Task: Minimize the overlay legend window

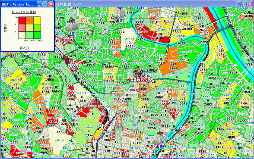Action: click(39, 4)
